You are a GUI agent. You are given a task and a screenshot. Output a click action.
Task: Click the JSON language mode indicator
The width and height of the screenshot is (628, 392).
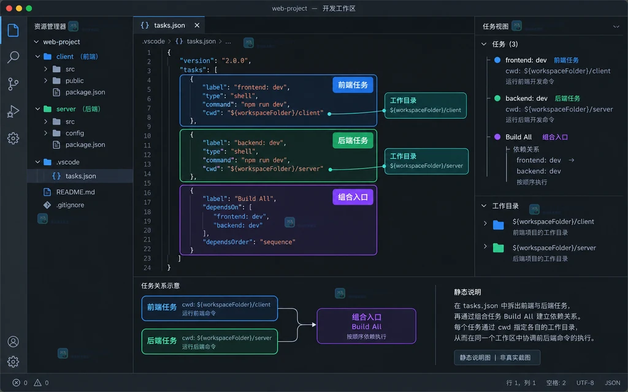(x=613, y=383)
